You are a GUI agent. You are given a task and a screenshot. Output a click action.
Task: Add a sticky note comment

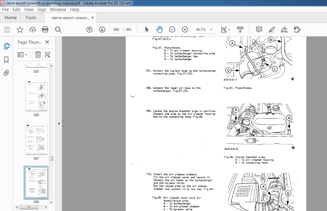click(259, 30)
